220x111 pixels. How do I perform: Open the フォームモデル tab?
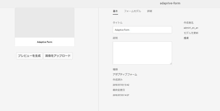tap(133, 11)
